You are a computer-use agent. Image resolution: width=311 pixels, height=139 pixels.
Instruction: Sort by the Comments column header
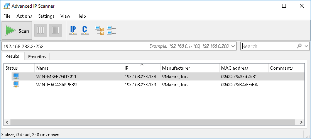pos(286,68)
